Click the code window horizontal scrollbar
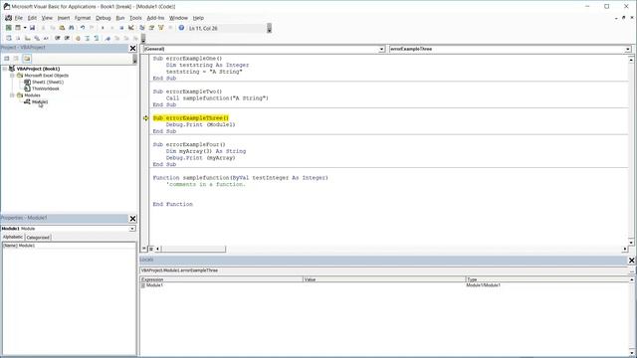This screenshot has height=358, width=637. coord(193,249)
